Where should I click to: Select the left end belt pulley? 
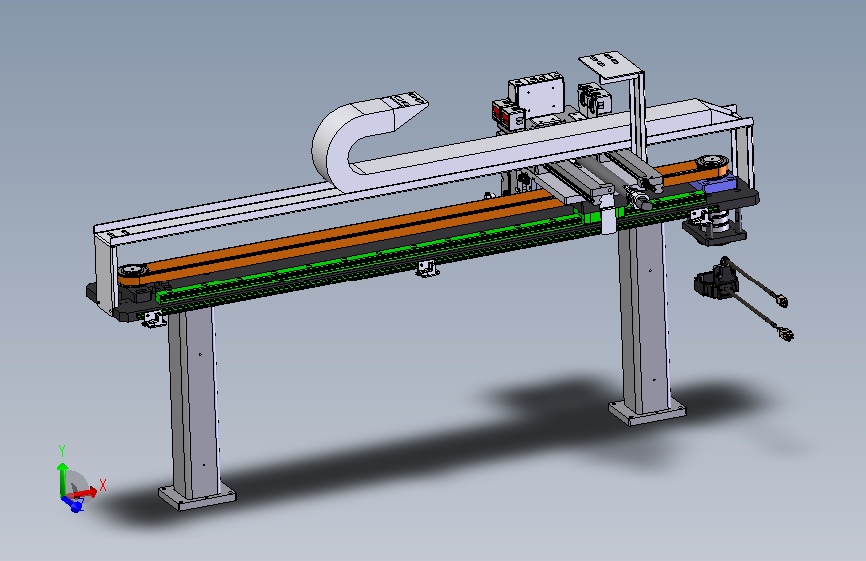pos(133,272)
